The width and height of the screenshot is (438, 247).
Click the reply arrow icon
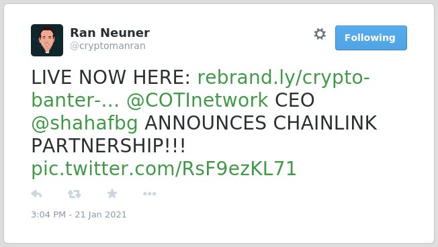pos(36,194)
